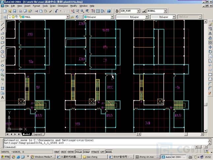Screen dimensions: 213x160
Task: Open the ByColor plot style dropdown
Action: click(x=200, y=17)
